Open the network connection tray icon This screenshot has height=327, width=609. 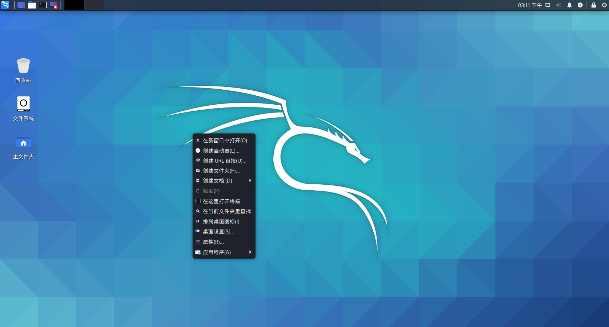pyautogui.click(x=548, y=5)
